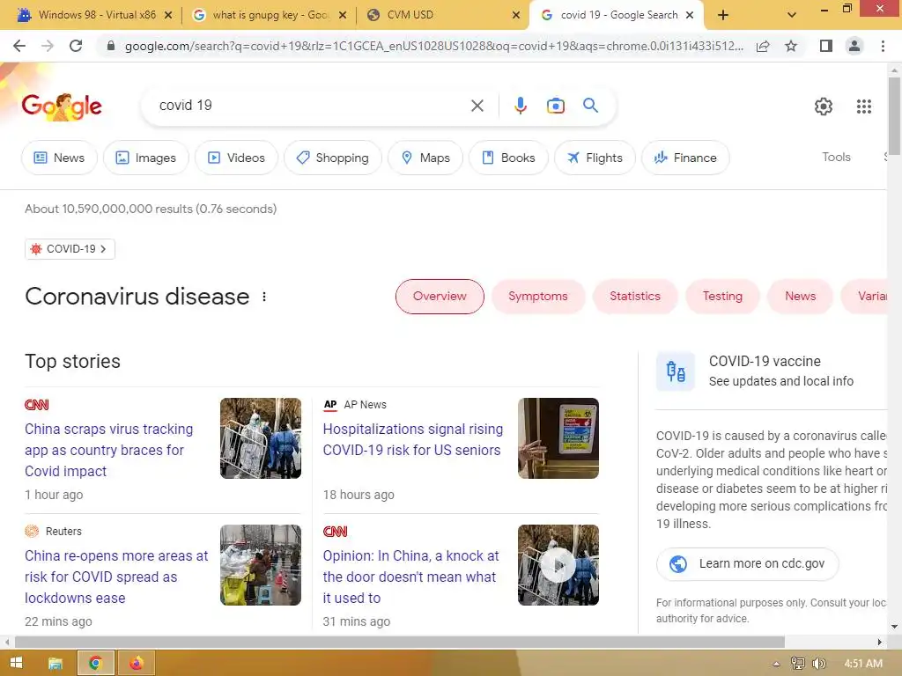902x676 pixels.
Task: Filter results by Maps
Action: 425,158
